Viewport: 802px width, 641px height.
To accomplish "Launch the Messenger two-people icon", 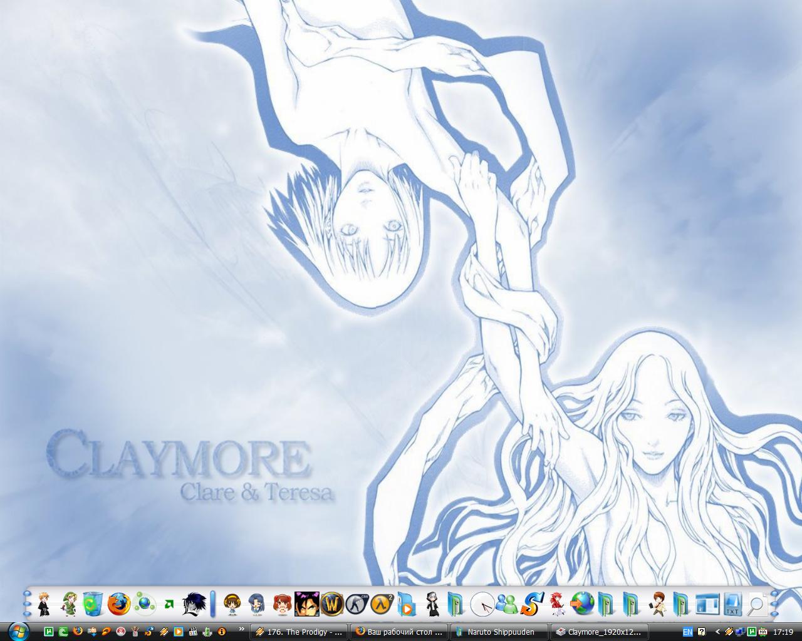I will pos(506,605).
